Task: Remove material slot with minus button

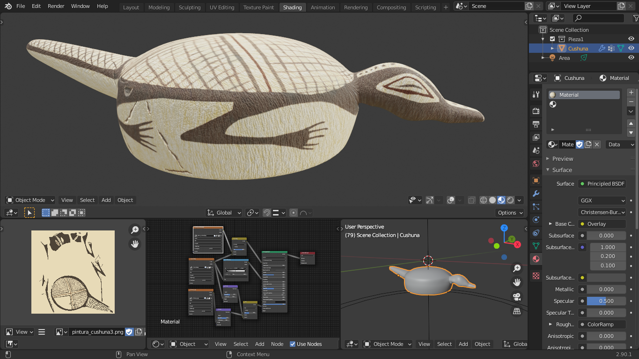Action: coord(631,101)
